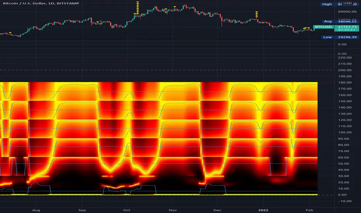Click the green BTCUSD symbol label

pyautogui.click(x=323, y=27)
